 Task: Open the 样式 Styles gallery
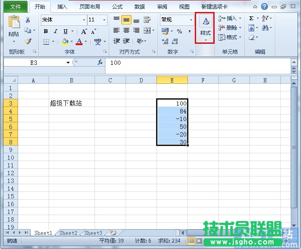click(x=206, y=28)
